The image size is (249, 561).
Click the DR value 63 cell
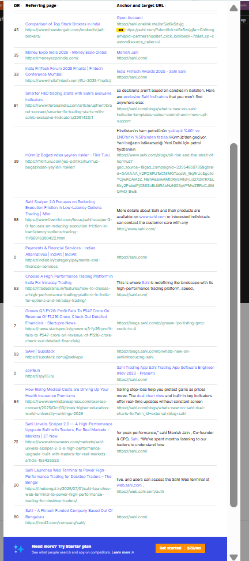(16, 287)
